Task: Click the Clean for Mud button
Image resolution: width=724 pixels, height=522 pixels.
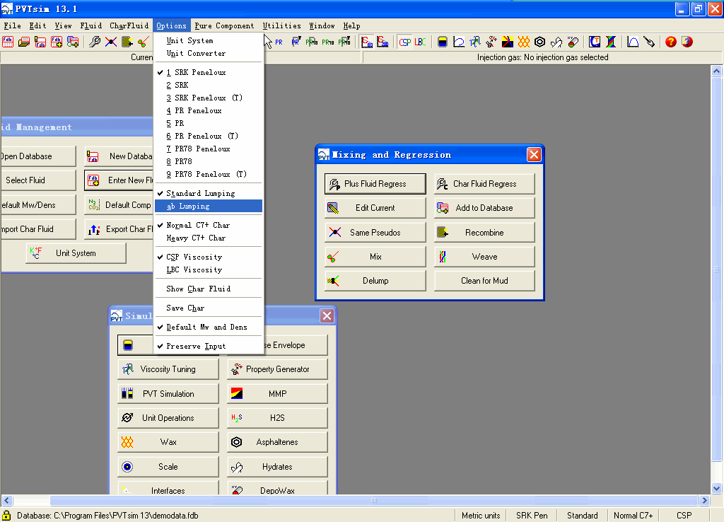Action: click(484, 281)
